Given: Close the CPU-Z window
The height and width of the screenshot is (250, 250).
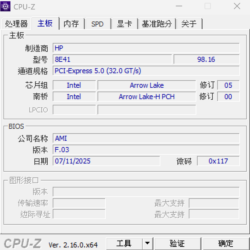Looking at the screenshot, I should pos(237,6).
